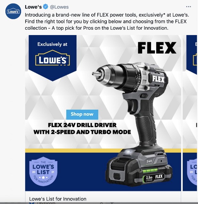Open the three-dot more options menu

[188, 7]
